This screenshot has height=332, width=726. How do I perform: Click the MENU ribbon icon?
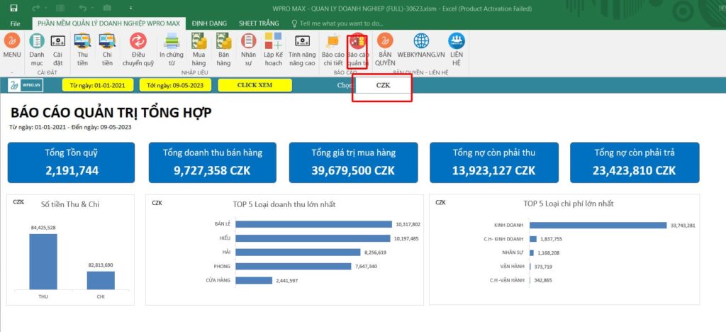[x=12, y=43]
